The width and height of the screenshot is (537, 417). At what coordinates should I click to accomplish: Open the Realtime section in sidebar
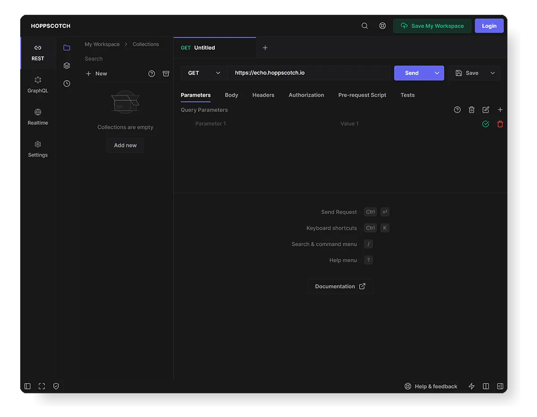pyautogui.click(x=38, y=117)
